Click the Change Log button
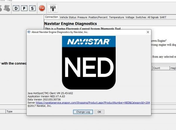The width and height of the screenshot is (176, 130). click(83, 112)
